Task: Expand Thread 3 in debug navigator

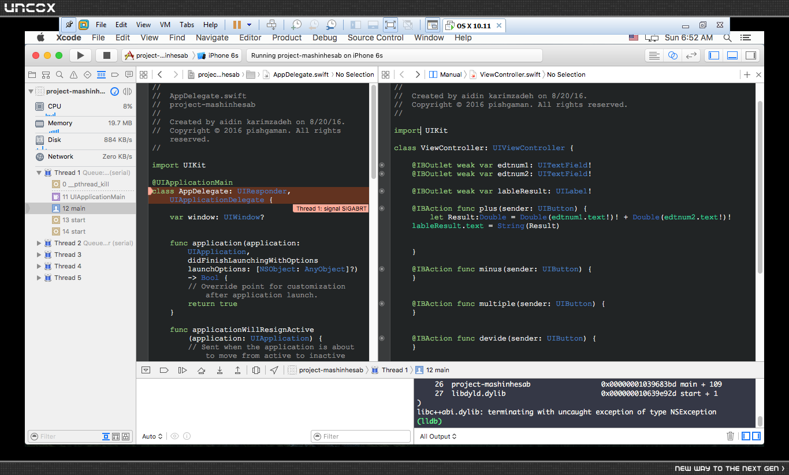Action: (x=39, y=255)
